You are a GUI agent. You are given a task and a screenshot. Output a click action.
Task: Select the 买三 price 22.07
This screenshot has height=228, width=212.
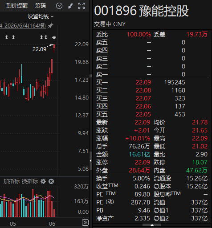(x=143, y=98)
